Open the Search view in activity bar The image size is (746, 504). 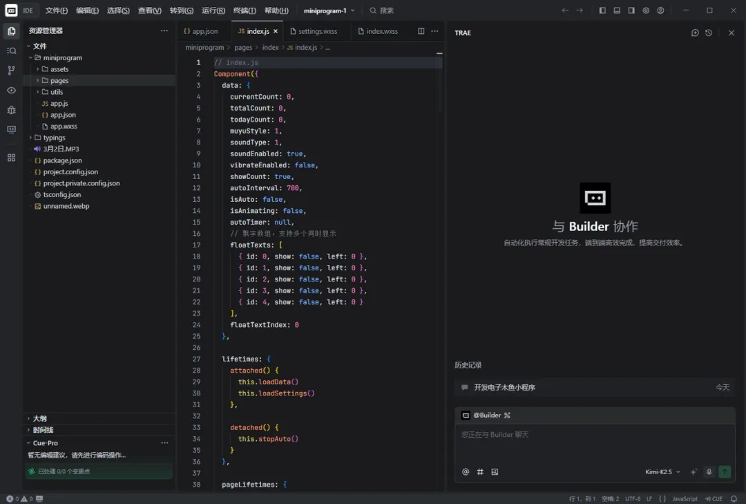12,51
